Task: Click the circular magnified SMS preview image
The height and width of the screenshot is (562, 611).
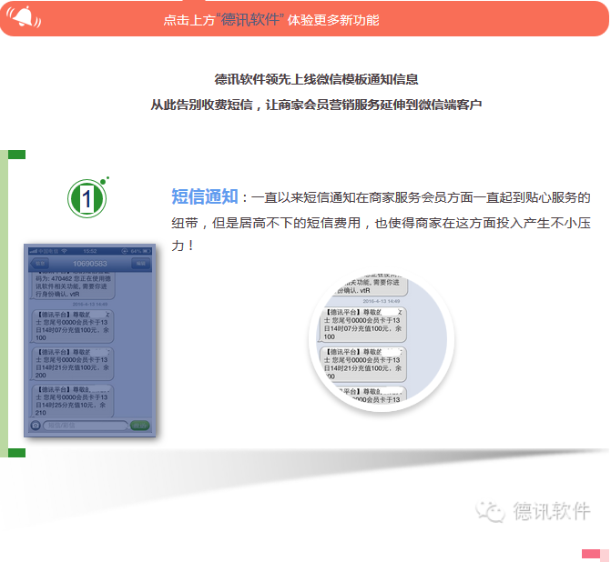Action: pos(382,339)
